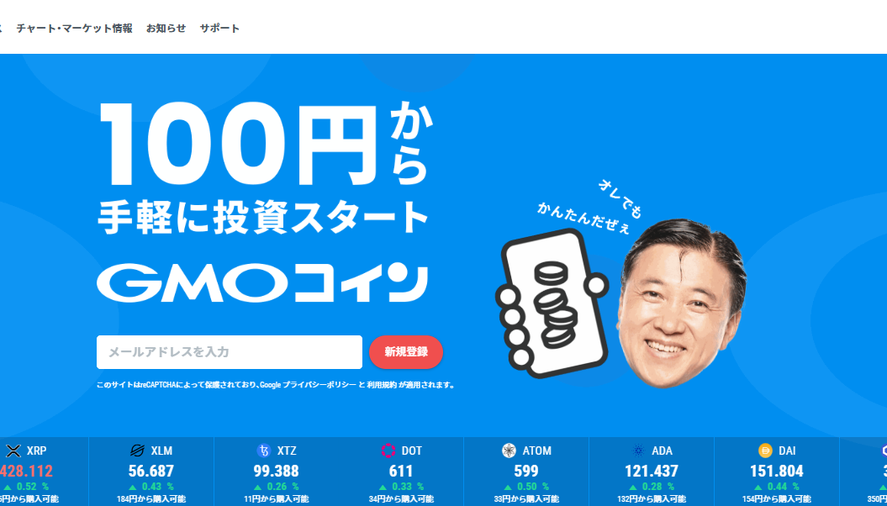Click the XTZ Tezos coin icon
Viewport: 887px width, 506px height.
click(264, 451)
